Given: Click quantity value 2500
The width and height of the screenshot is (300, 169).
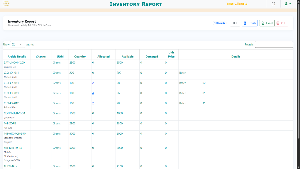Looking at the screenshot, I should (72, 62).
